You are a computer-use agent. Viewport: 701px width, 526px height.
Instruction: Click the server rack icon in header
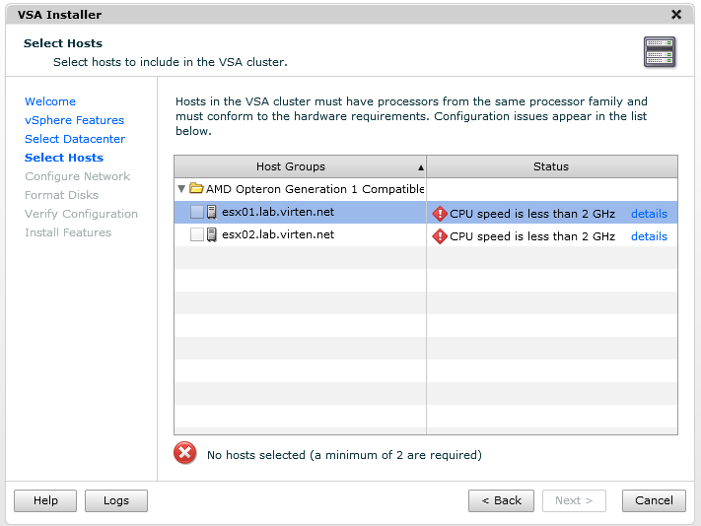coord(660,52)
